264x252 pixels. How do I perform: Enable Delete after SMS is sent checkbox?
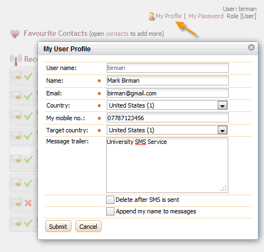pyautogui.click(x=110, y=200)
